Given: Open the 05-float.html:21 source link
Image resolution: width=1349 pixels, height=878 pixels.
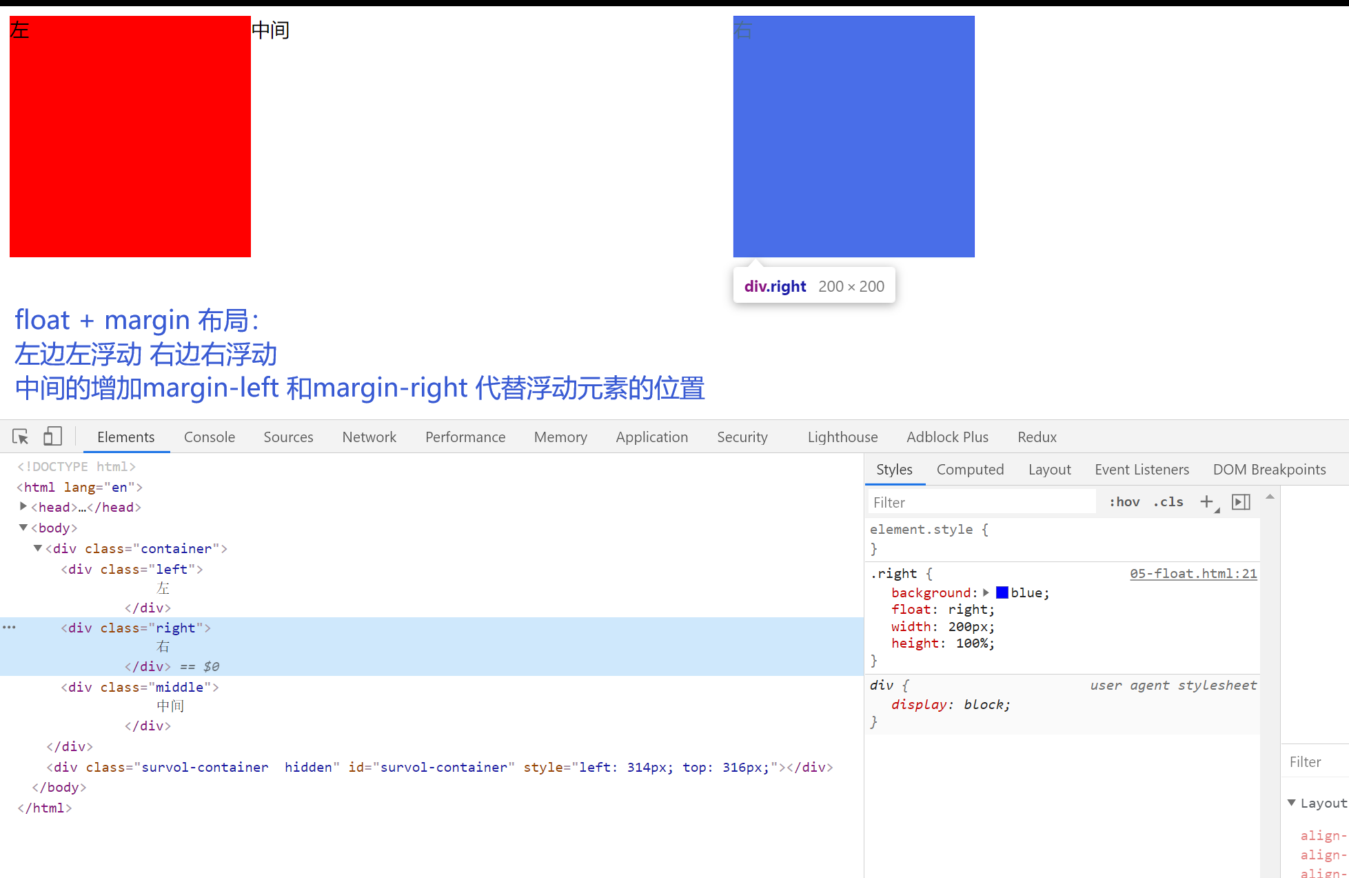Looking at the screenshot, I should (1193, 573).
